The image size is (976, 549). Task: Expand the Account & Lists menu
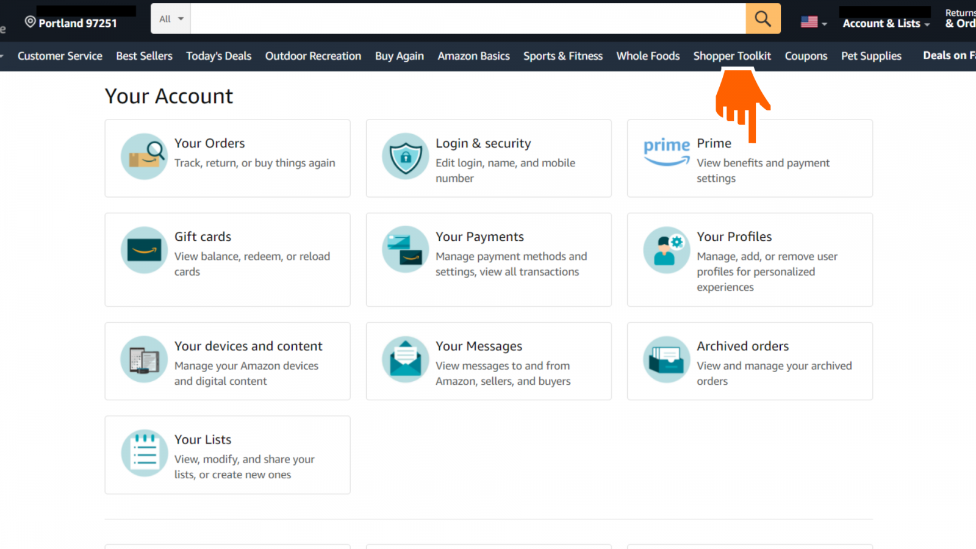(x=886, y=23)
